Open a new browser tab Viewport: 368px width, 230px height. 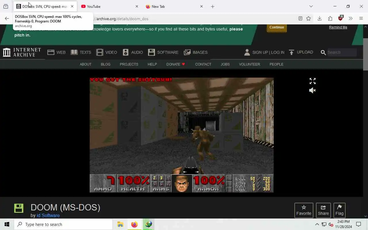click(x=213, y=6)
